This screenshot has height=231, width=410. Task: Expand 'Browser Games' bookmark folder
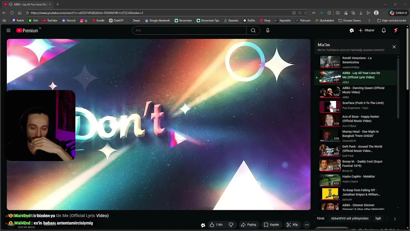tap(349, 21)
